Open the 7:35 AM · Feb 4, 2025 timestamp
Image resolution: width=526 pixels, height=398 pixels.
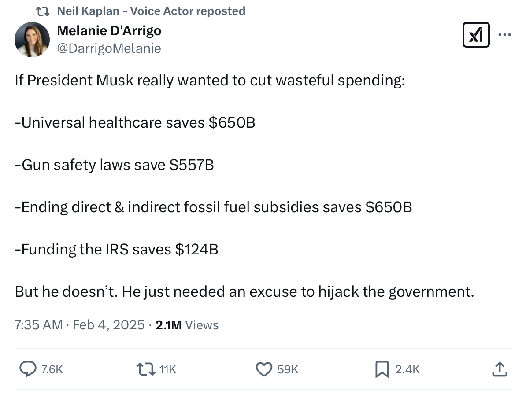(x=79, y=325)
